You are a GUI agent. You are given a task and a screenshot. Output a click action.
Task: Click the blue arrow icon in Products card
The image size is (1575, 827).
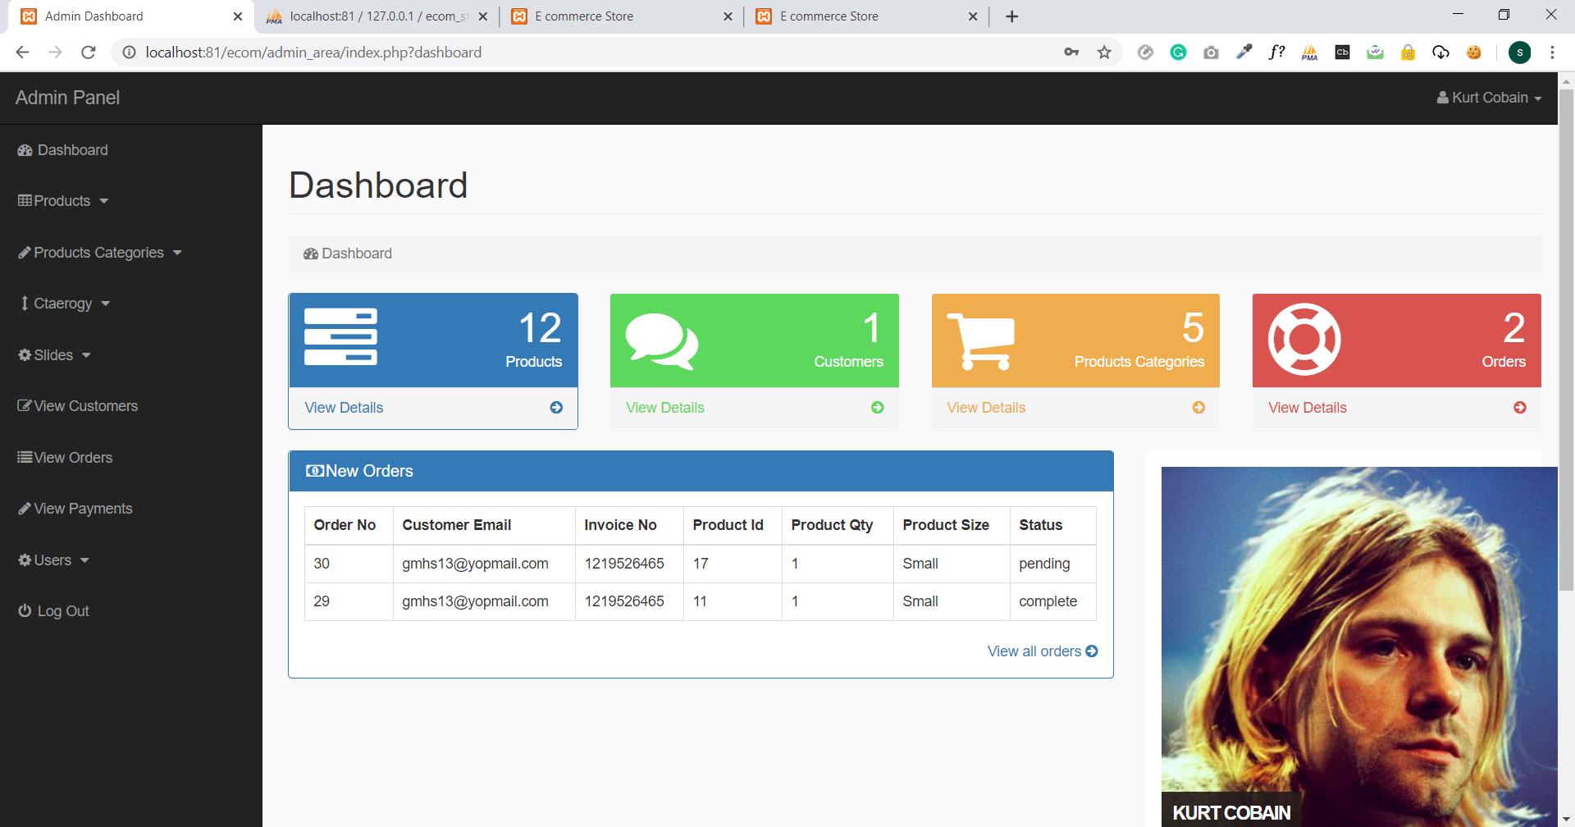click(556, 408)
